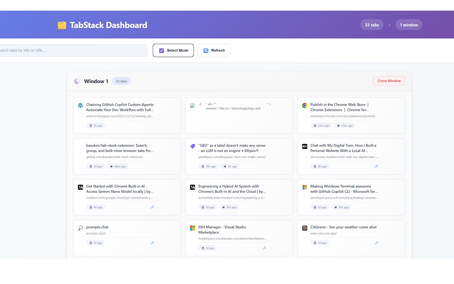
Task: Click the CitiScene favicon icon
Action: pos(304,228)
